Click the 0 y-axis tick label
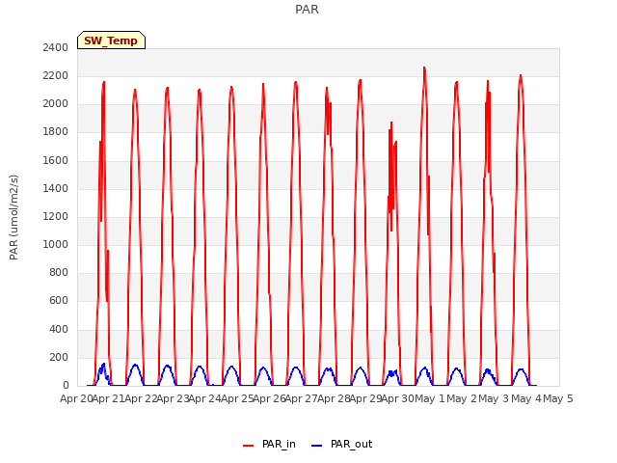617x463 pixels. 66,386
